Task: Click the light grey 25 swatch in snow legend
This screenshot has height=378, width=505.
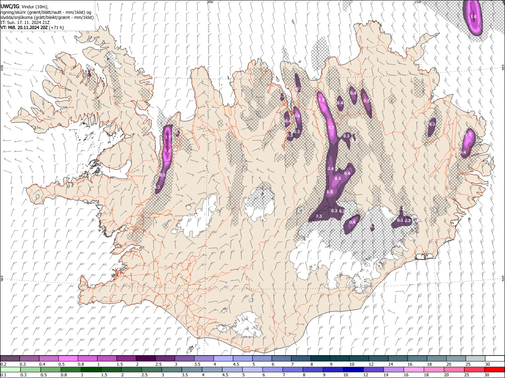Action: click(475, 359)
